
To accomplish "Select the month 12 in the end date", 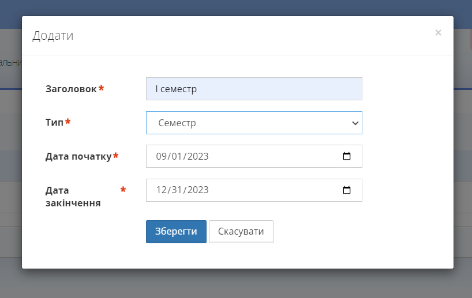I will click(x=161, y=190).
